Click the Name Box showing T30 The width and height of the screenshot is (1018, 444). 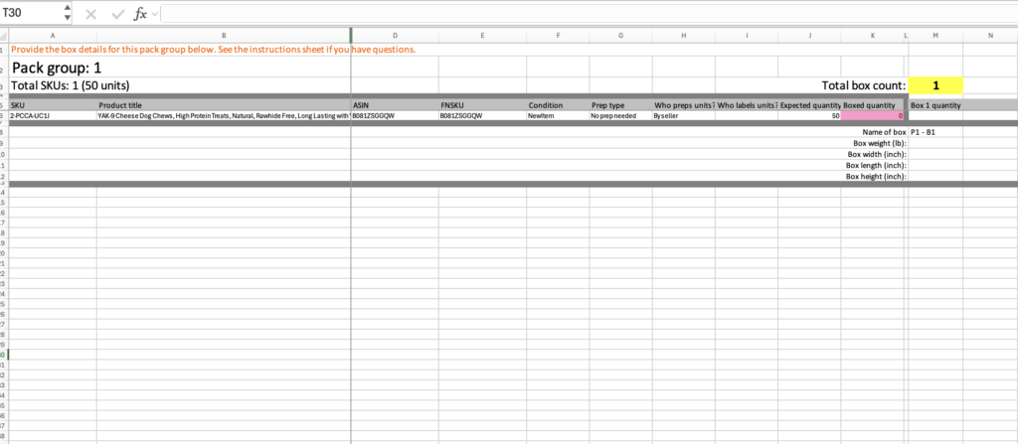coord(30,14)
